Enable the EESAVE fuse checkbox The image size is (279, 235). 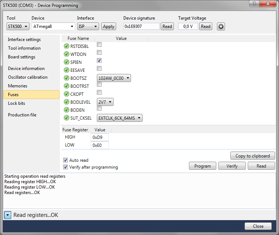[99, 69]
